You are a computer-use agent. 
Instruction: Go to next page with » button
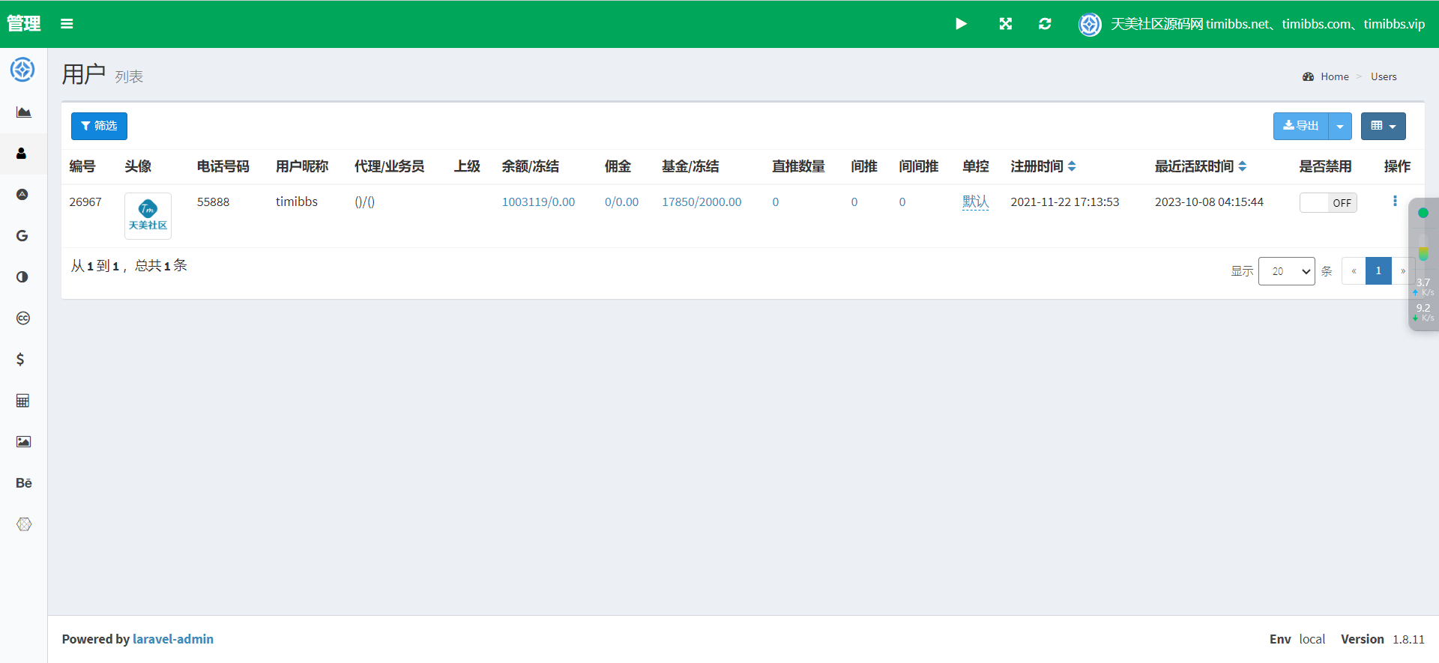pos(1403,271)
